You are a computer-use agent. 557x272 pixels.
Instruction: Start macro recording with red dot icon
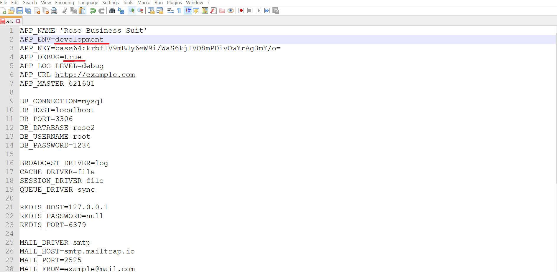[241, 11]
